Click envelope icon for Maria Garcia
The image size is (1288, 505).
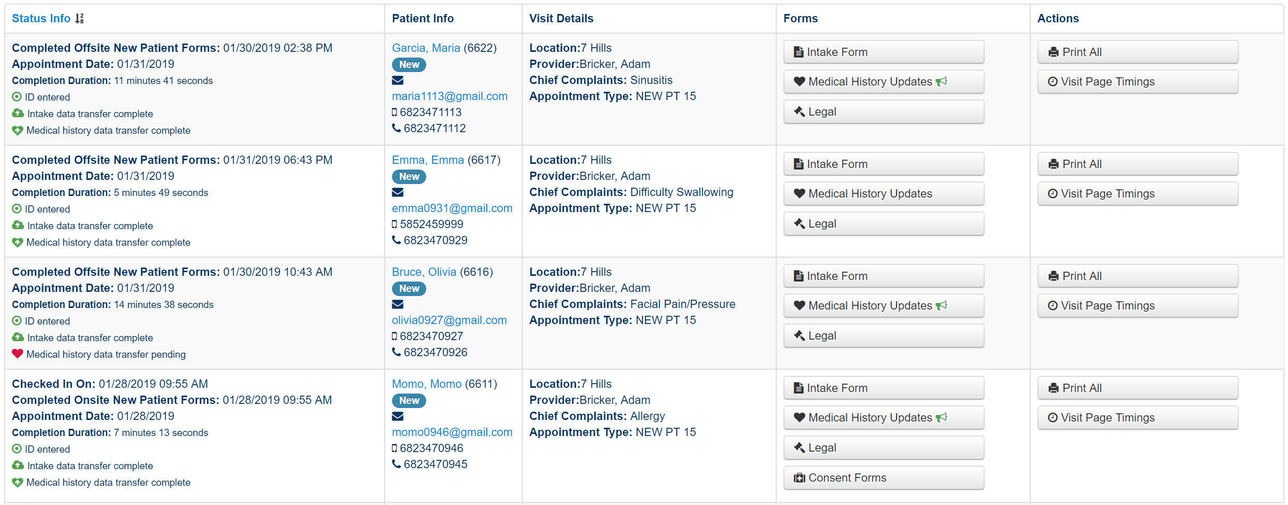[x=398, y=80]
